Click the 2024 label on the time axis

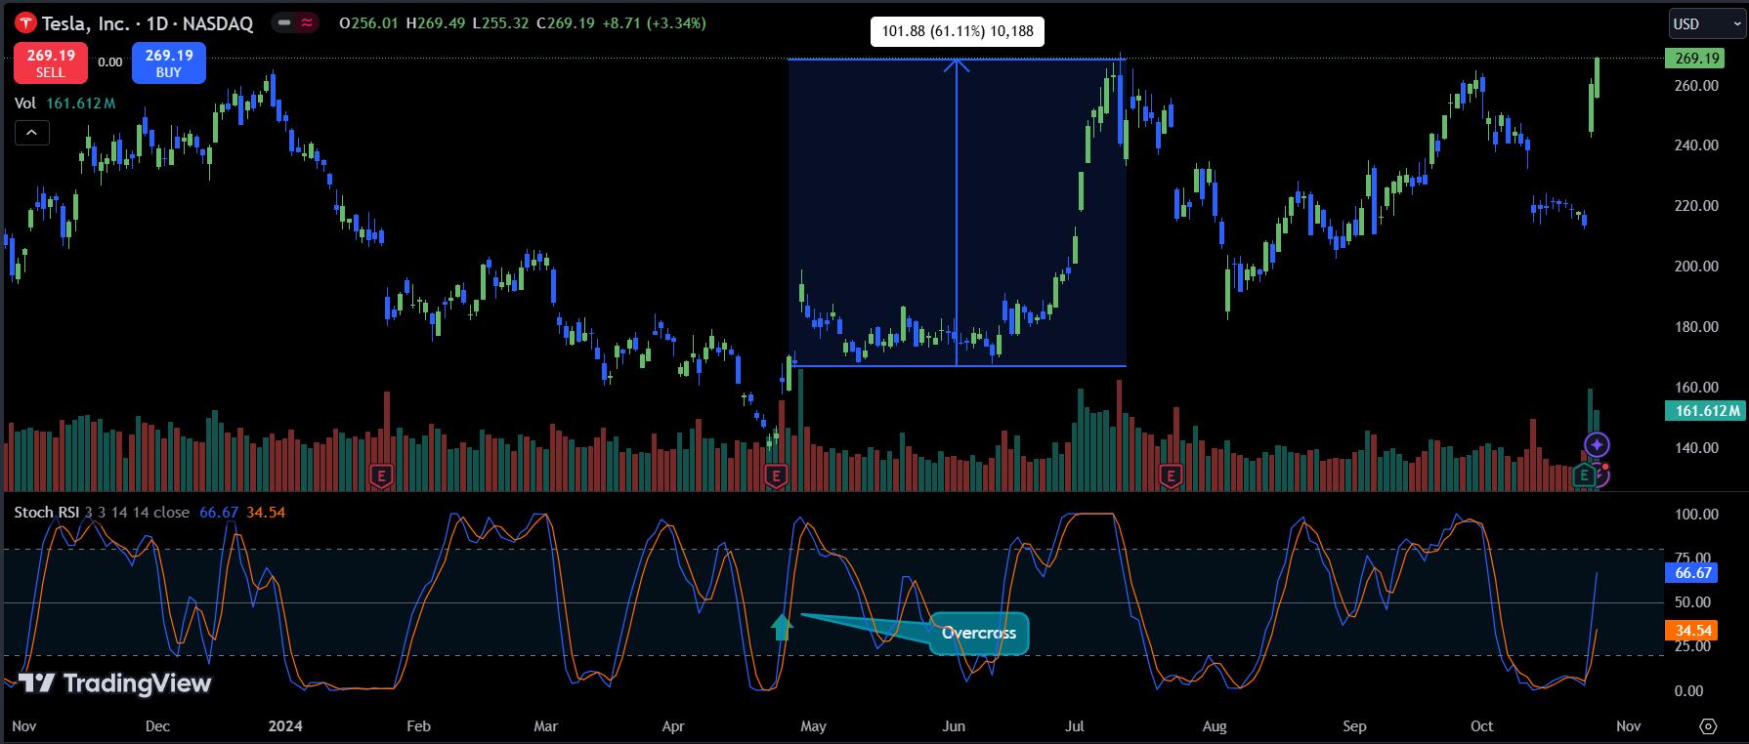pyautogui.click(x=285, y=726)
